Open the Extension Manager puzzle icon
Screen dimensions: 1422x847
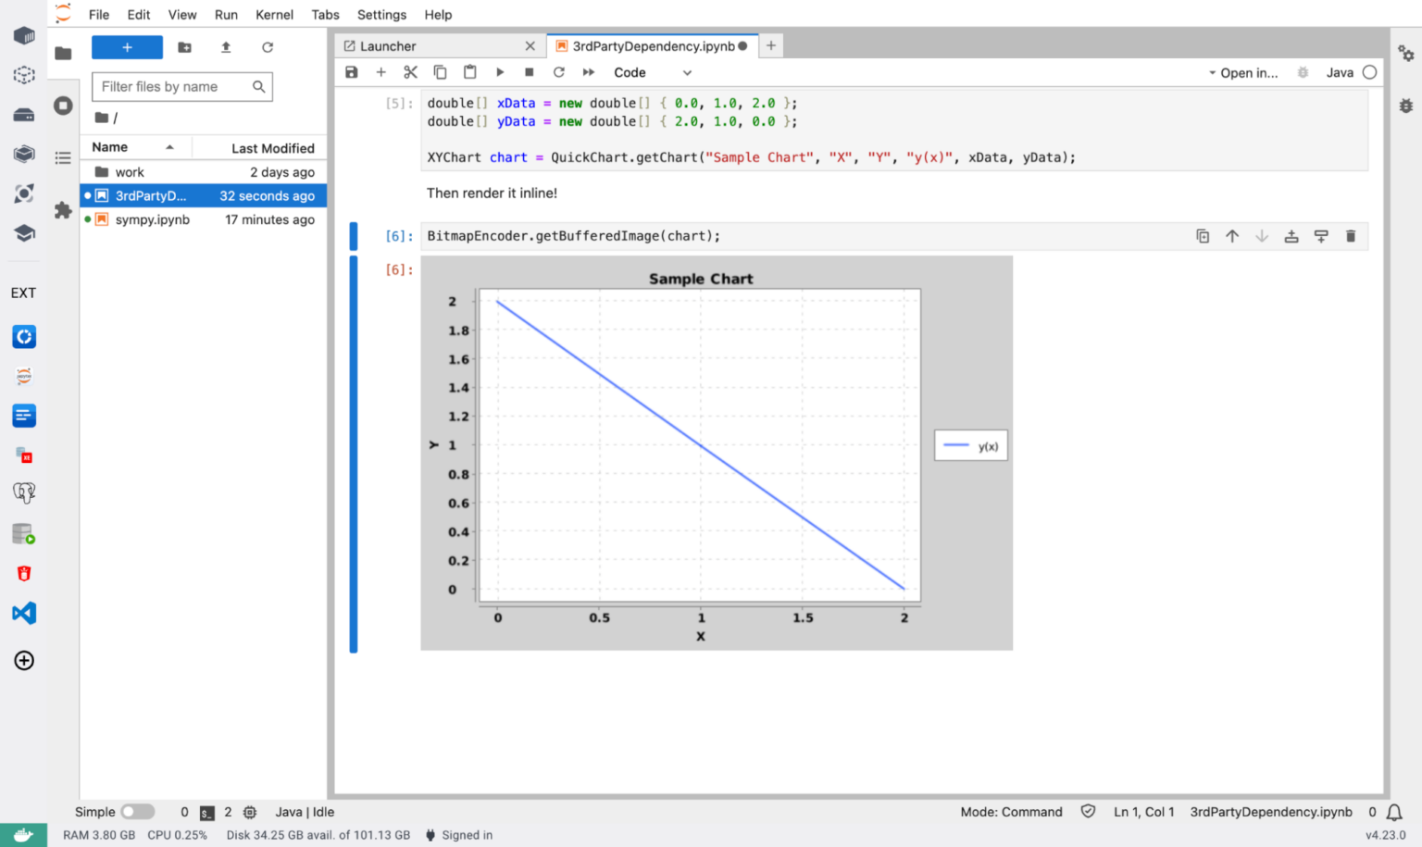pos(63,210)
